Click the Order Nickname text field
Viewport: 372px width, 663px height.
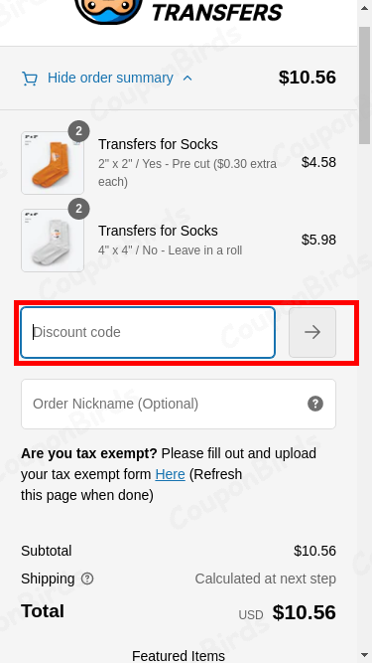coord(179,404)
